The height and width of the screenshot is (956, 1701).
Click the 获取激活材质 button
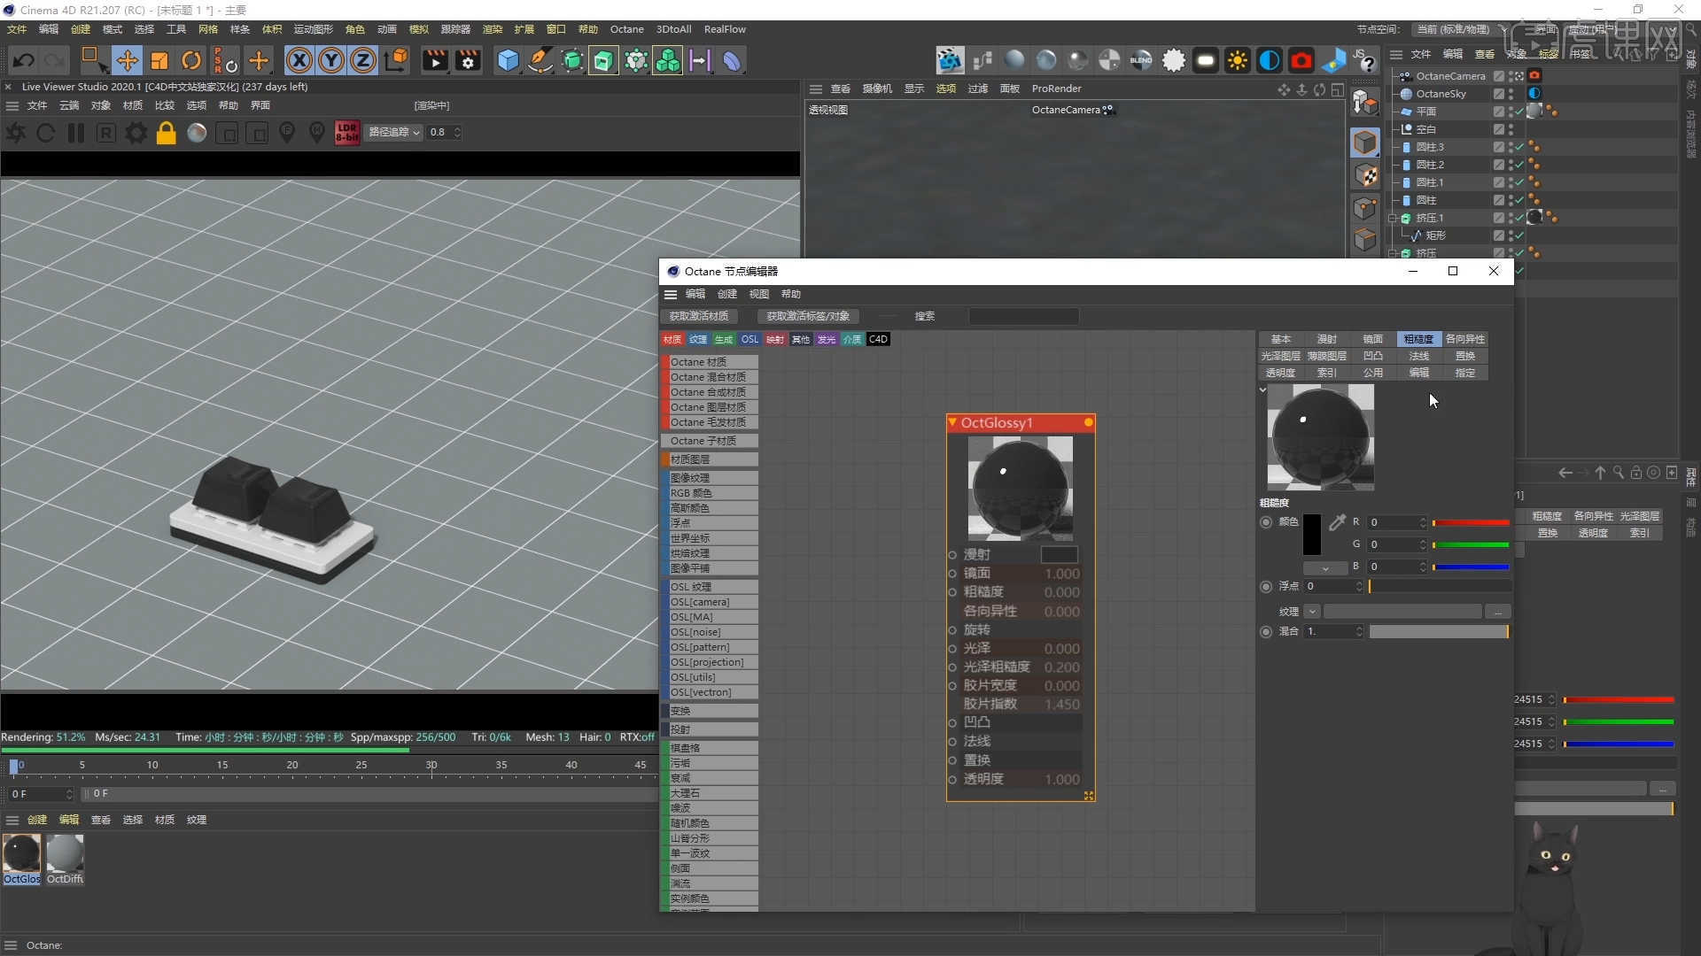tap(699, 316)
